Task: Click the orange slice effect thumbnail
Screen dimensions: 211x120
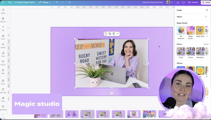Action: 200,70
